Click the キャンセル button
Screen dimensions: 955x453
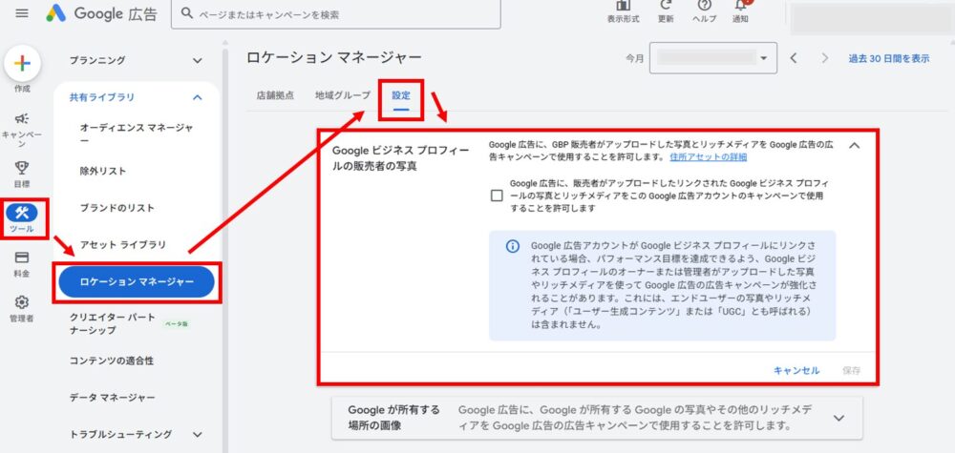click(x=796, y=370)
